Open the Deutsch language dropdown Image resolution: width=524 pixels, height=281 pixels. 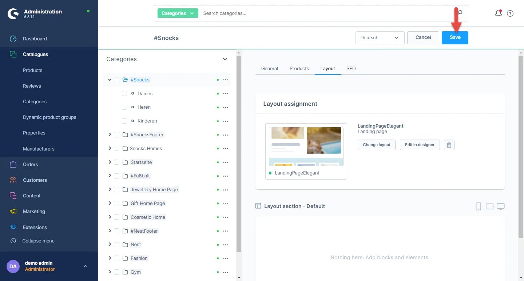point(380,38)
